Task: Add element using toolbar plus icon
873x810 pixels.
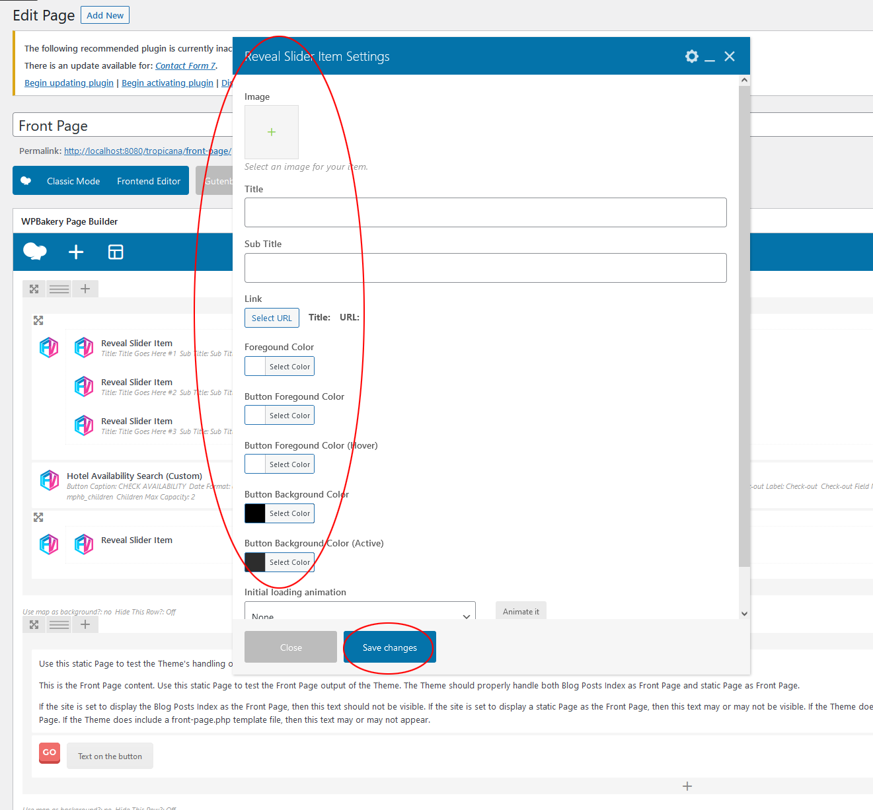Action: tap(76, 252)
